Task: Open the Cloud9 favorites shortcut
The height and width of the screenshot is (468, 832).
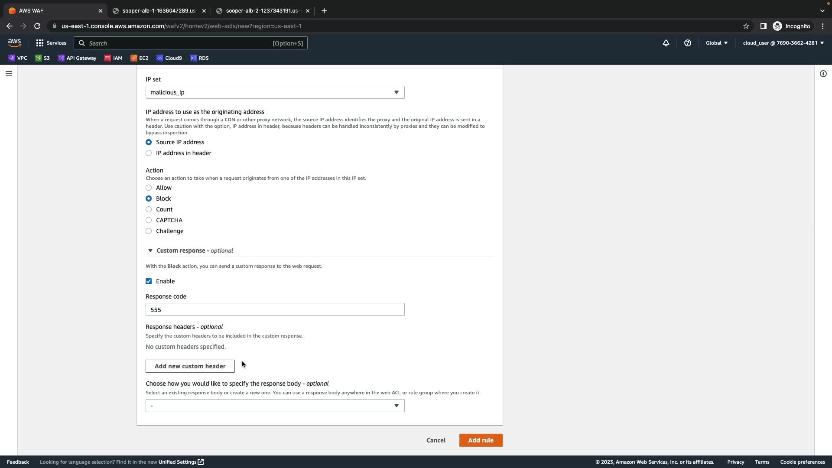Action: pyautogui.click(x=169, y=58)
